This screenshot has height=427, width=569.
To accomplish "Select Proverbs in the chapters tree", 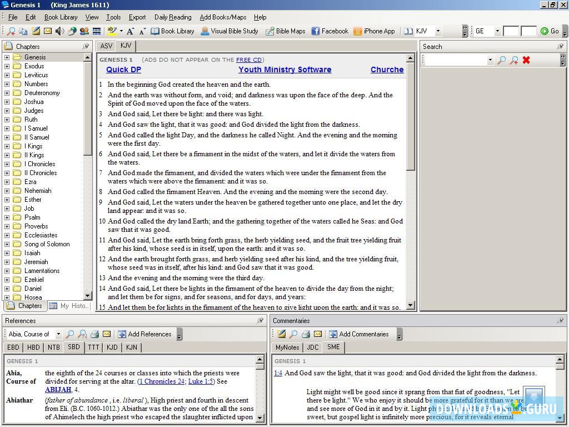I will pos(36,226).
